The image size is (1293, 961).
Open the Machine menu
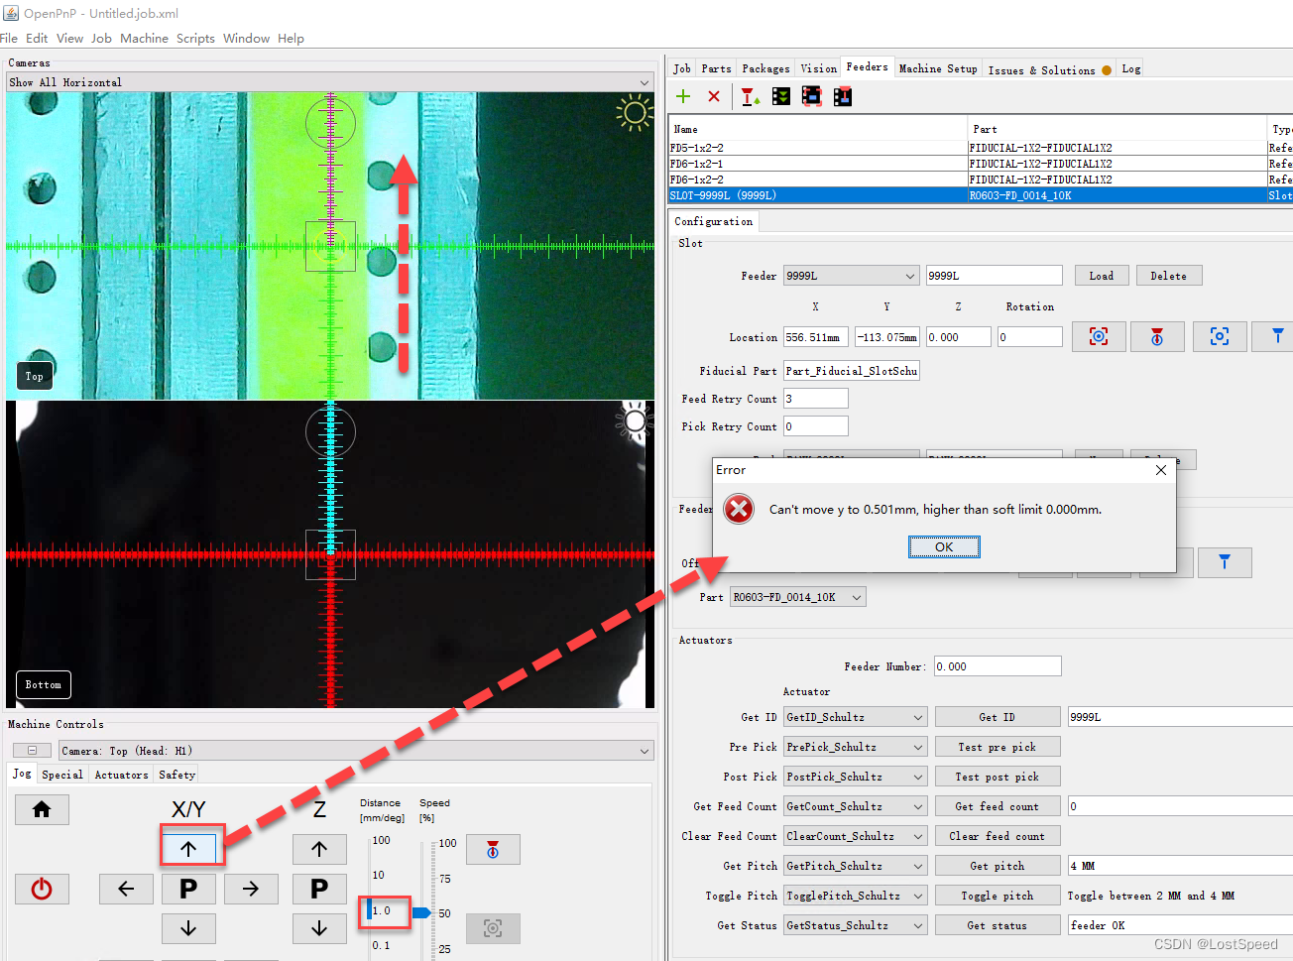[x=144, y=39]
